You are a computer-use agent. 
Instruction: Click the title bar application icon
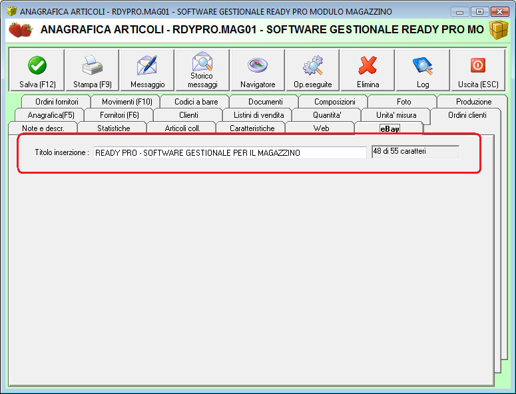click(x=12, y=11)
